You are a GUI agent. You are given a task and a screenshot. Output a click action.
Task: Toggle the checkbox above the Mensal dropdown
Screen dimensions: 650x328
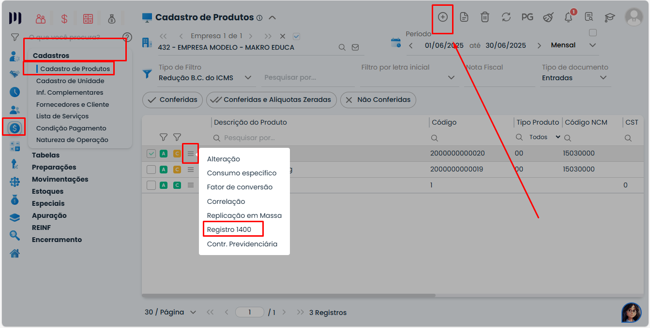(593, 33)
